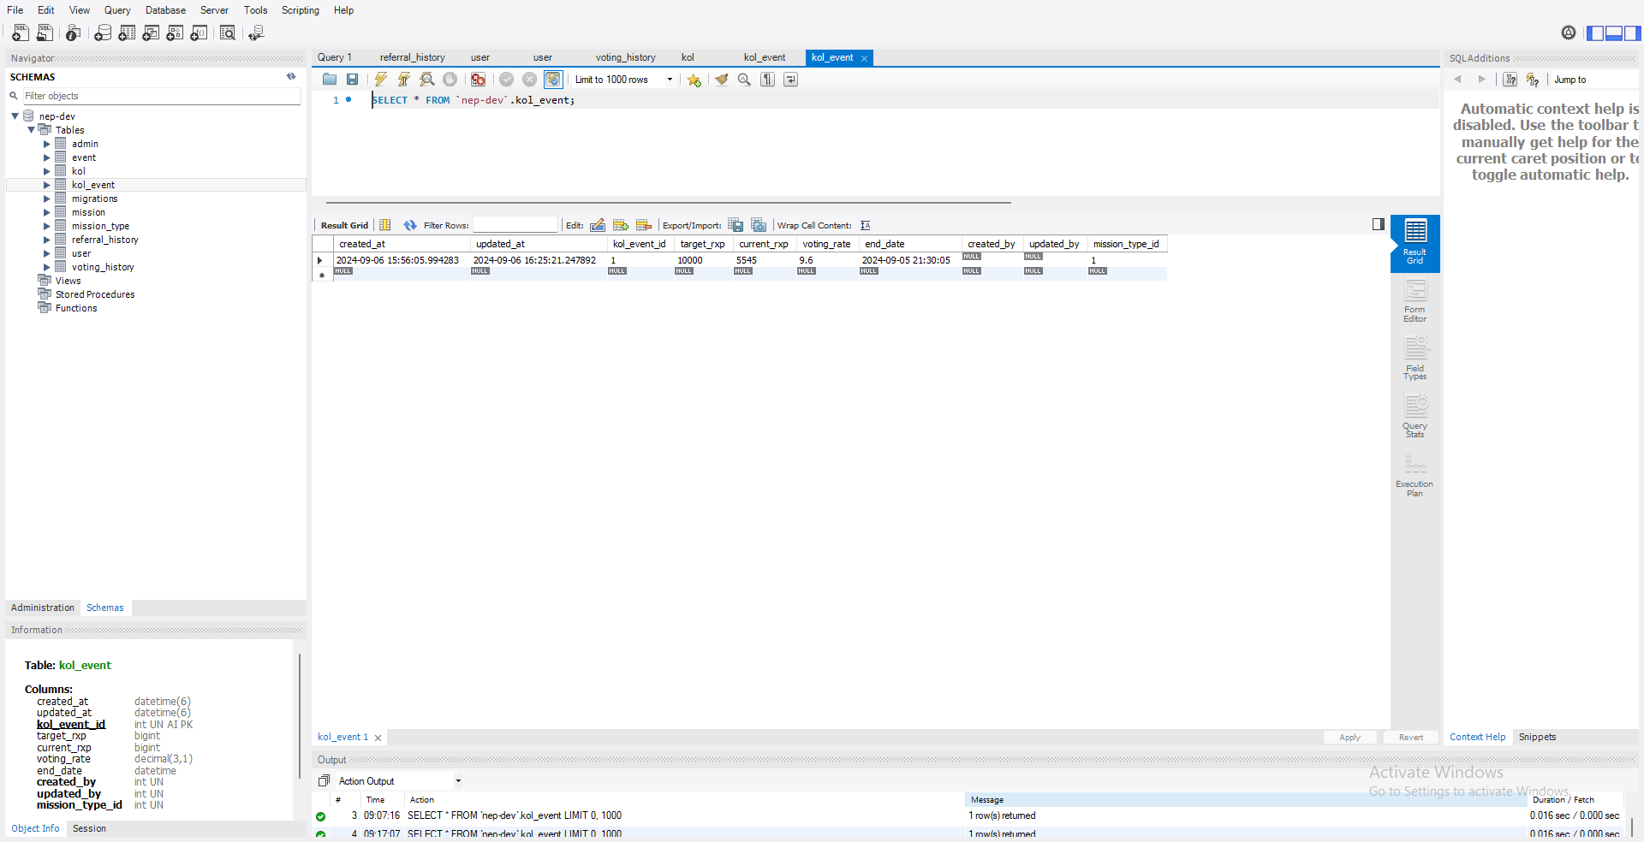Execute statement under cursor icon
This screenshot has width=1644, height=842.
coord(404,80)
